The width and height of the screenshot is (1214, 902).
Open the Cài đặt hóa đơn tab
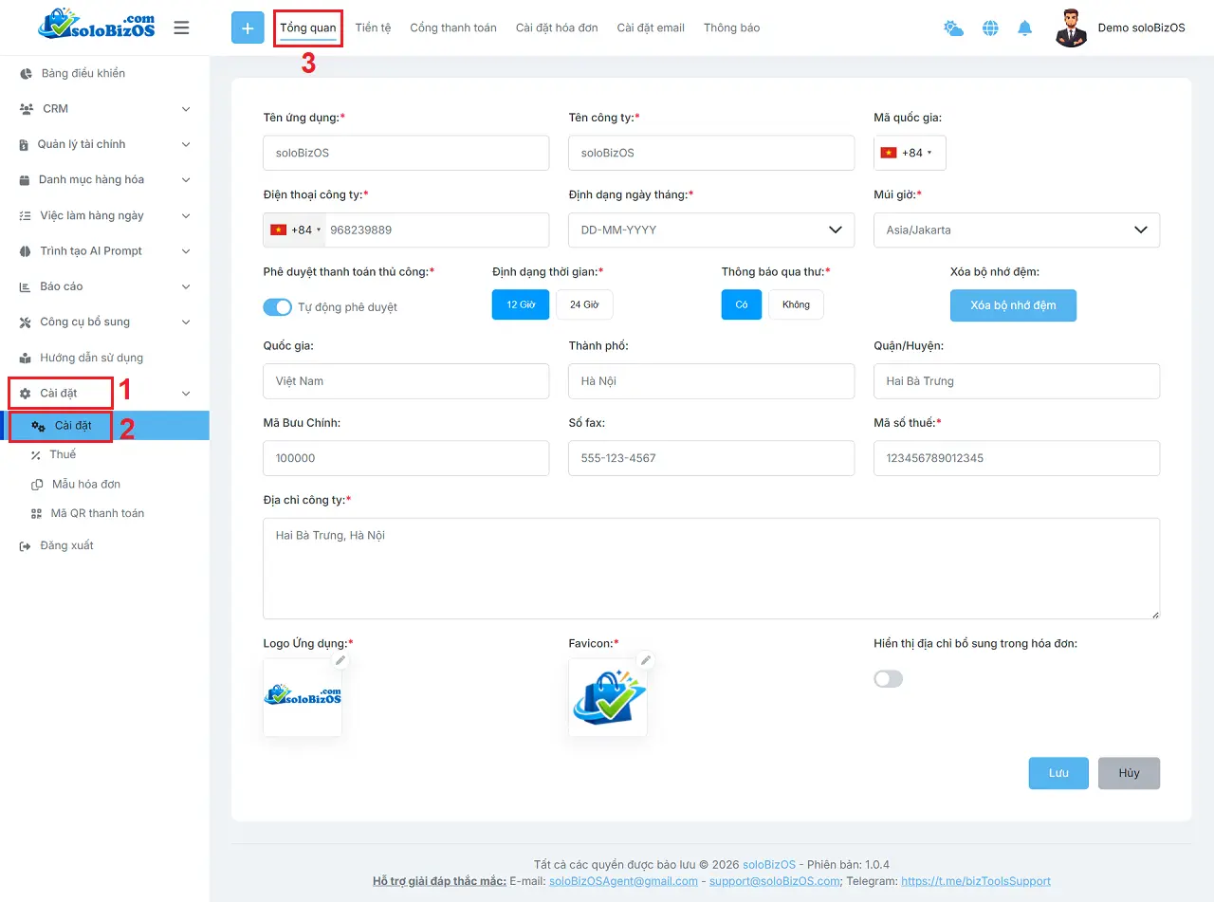click(557, 28)
